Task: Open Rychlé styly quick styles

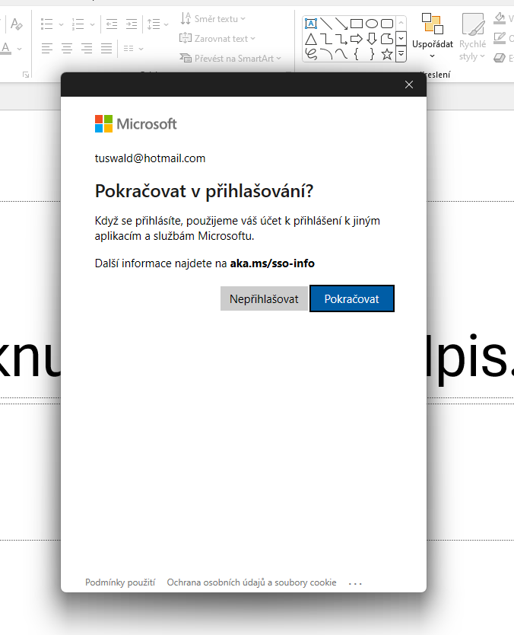Action: click(x=472, y=37)
